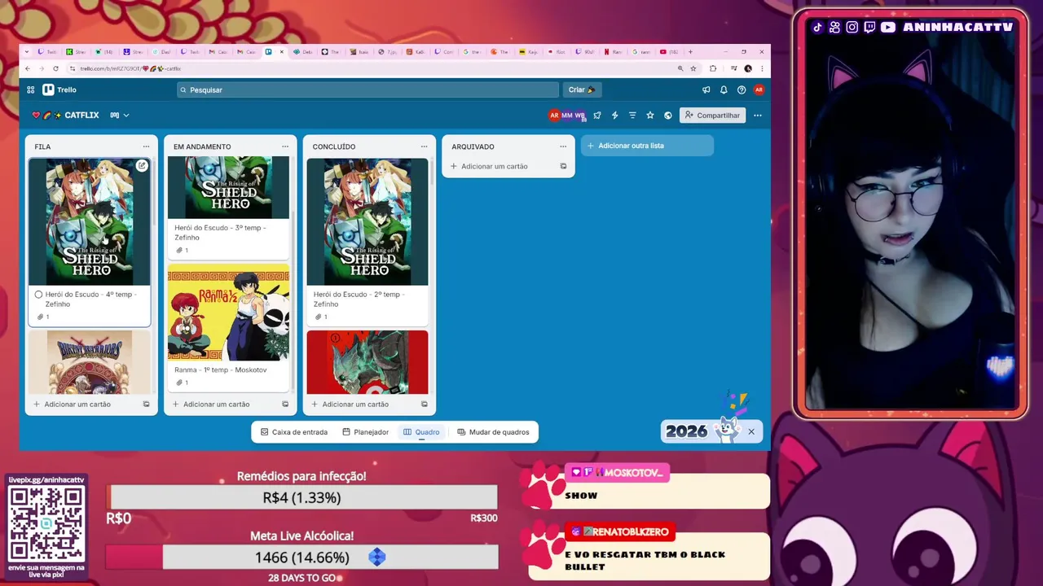
Task: Switch to Caixa de entrada tab
Action: coord(294,432)
